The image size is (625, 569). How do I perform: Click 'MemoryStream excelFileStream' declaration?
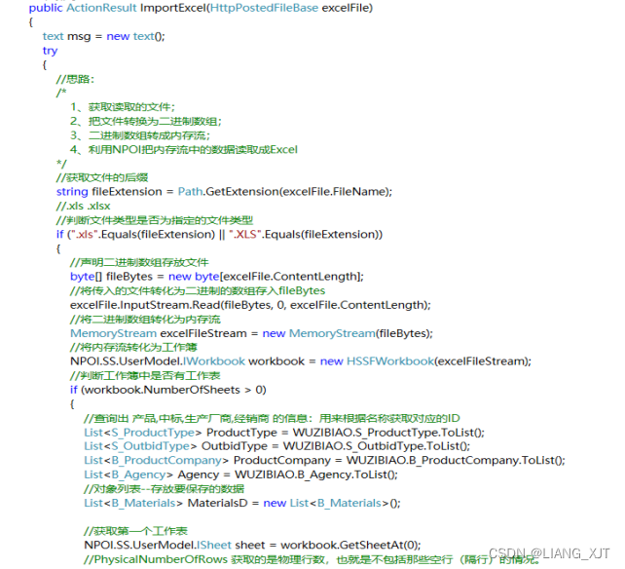[251, 333]
